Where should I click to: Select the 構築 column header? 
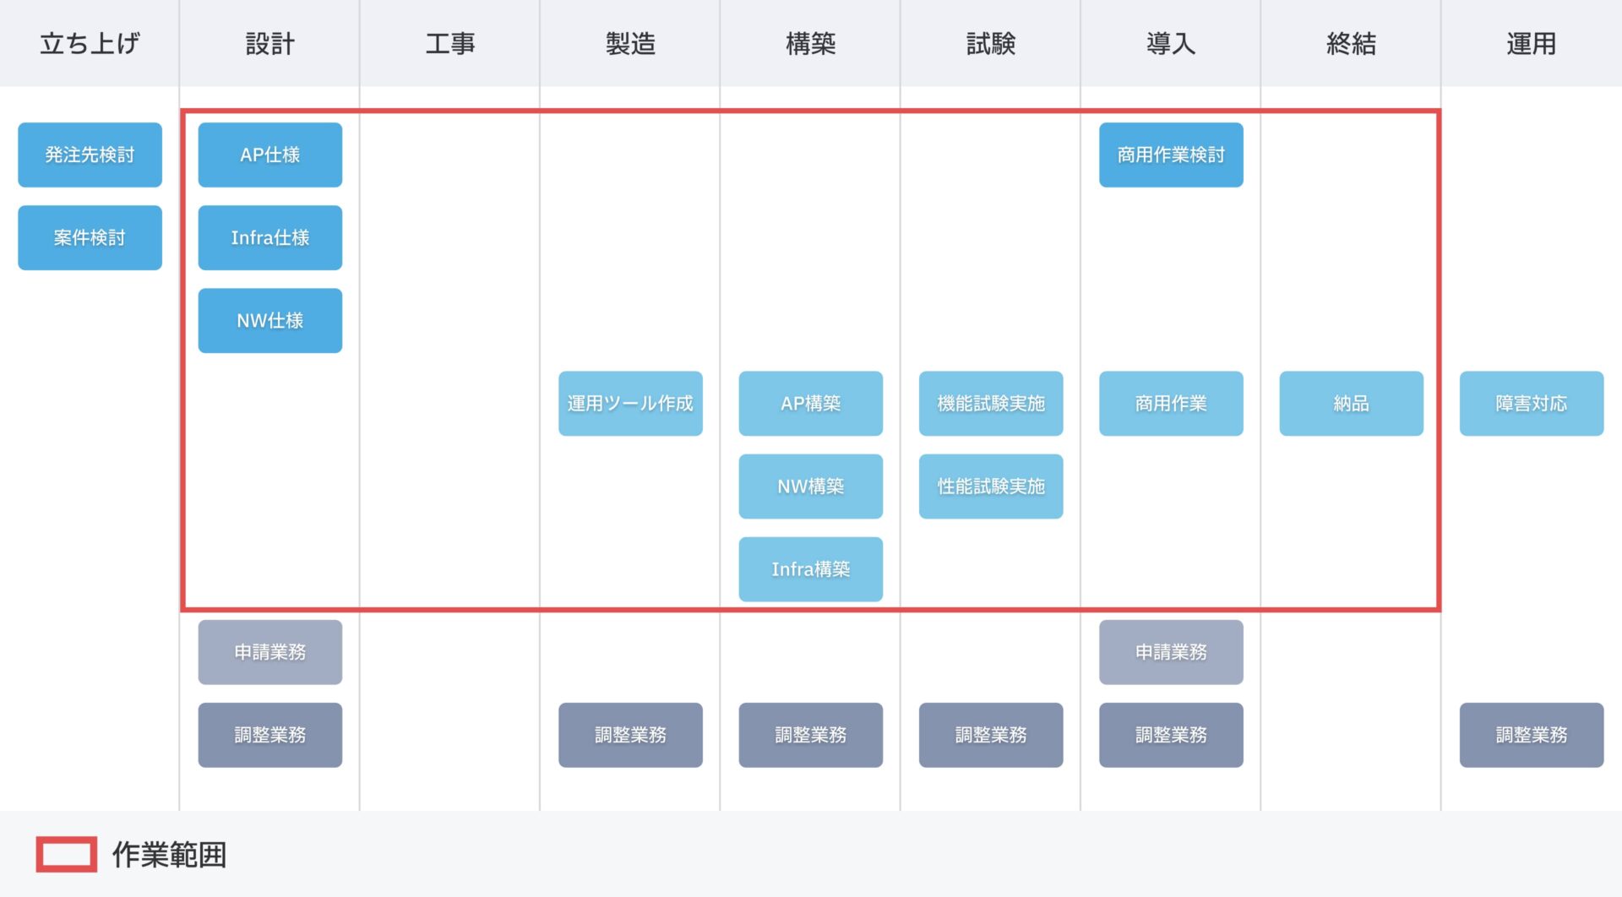[810, 43]
